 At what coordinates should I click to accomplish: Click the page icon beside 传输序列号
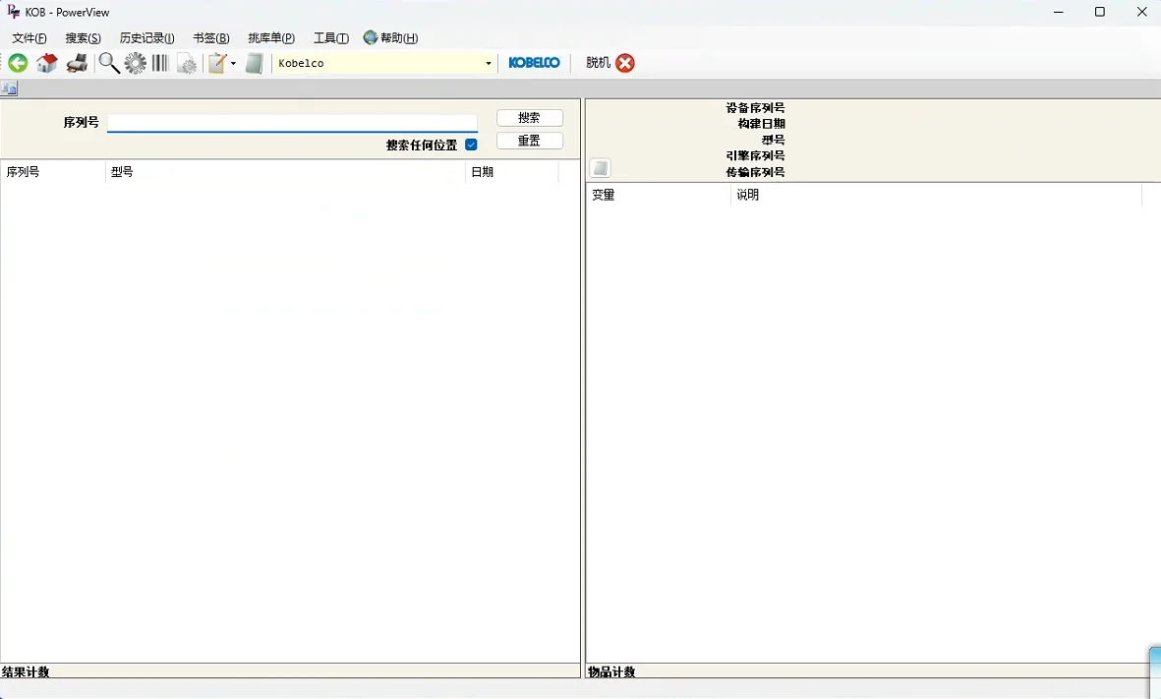[601, 168]
